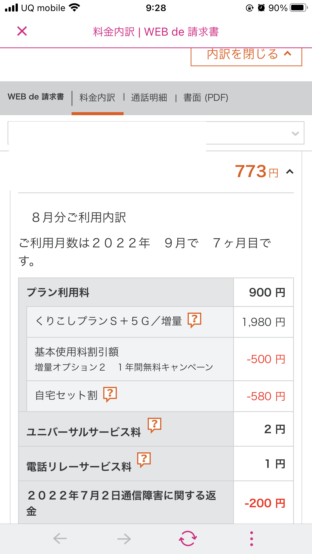Close the WEB de 請求書 page with X

point(22,31)
